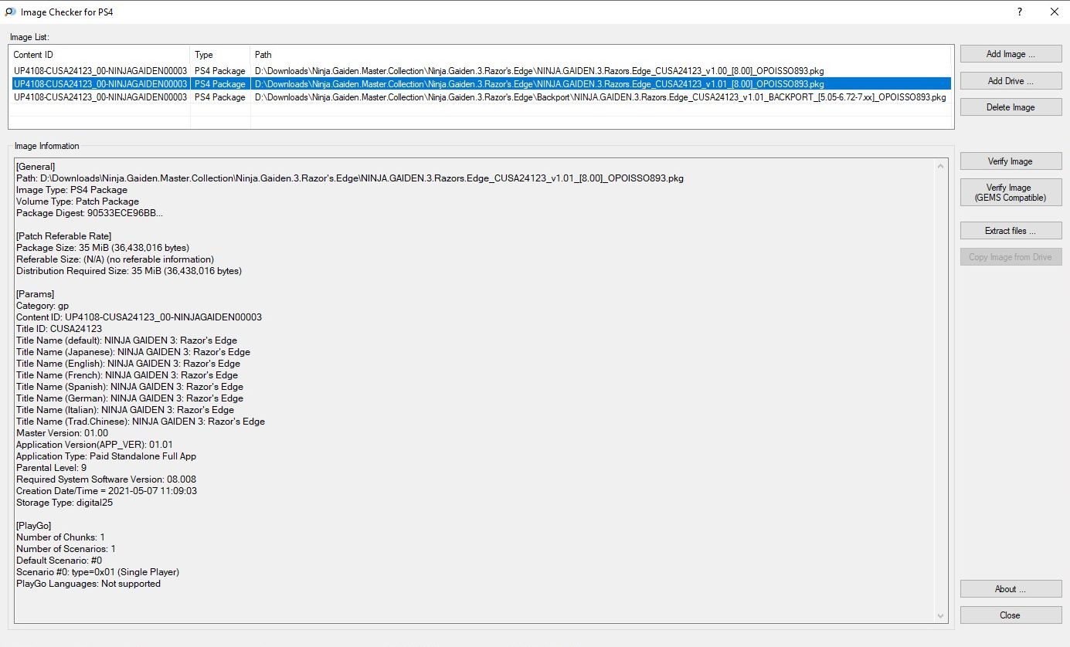Image resolution: width=1070 pixels, height=647 pixels.
Task: Click Verify Image (GEMS Compatible) button
Action: 1011,192
